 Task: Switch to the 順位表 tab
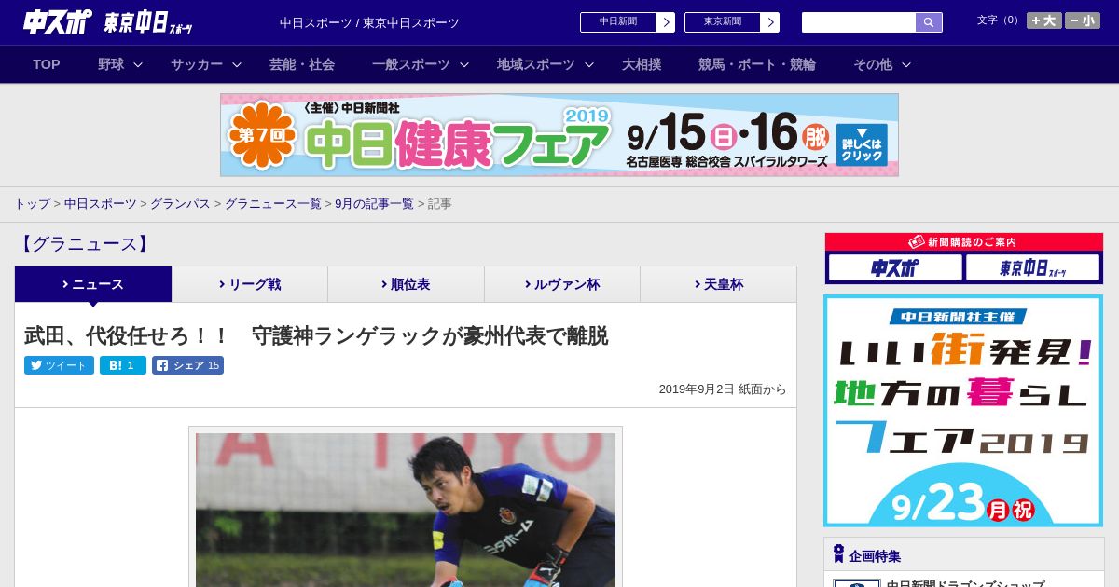[406, 284]
